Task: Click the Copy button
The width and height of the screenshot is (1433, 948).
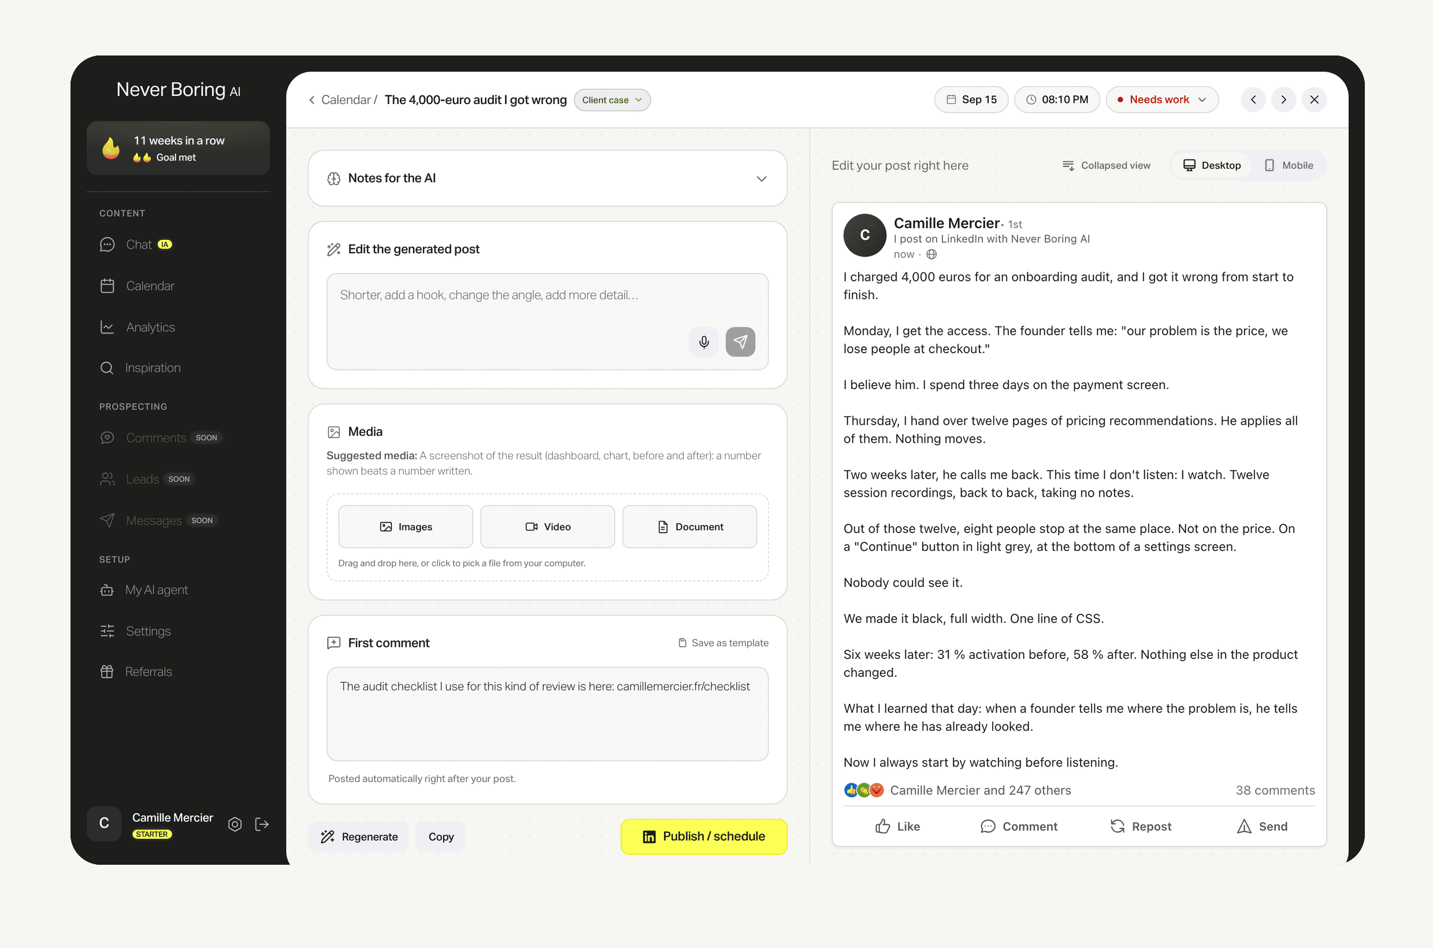Action: tap(441, 837)
